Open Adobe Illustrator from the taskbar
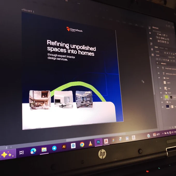Screen dimensions: 176x176 (x=64, y=146)
